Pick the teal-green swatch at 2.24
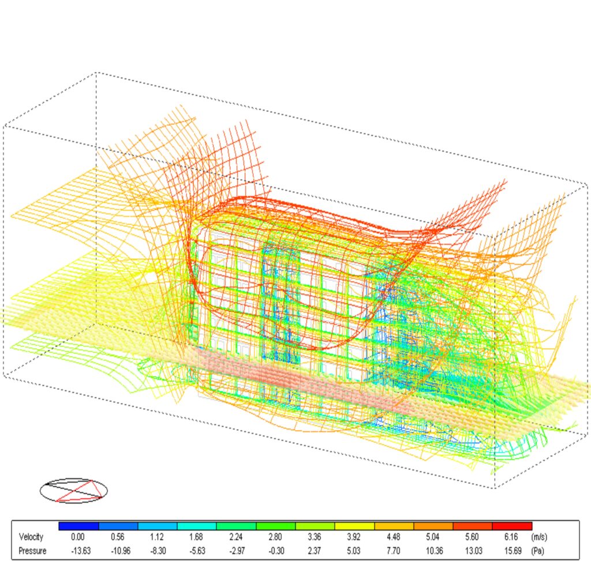Screen dimensions: 591x561 coord(236,526)
